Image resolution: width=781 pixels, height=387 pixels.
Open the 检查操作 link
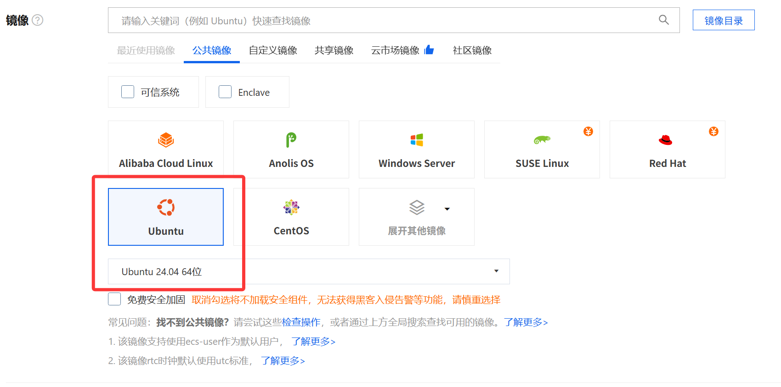[301, 322]
